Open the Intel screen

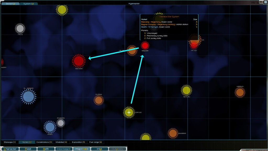tap(99, 149)
